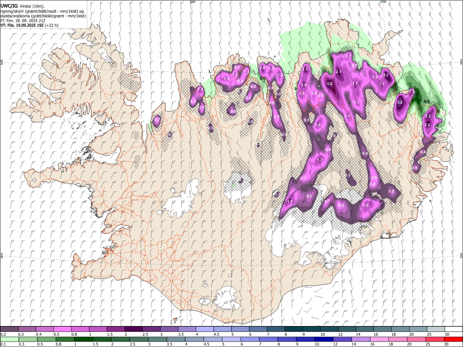The height and width of the screenshot is (347, 463).
Task: Click the 2.5 precipitation value on map
Action: 305,69
